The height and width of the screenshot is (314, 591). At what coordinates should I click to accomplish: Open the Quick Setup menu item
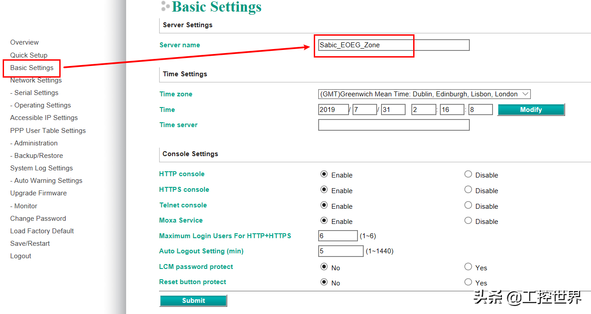pyautogui.click(x=29, y=55)
